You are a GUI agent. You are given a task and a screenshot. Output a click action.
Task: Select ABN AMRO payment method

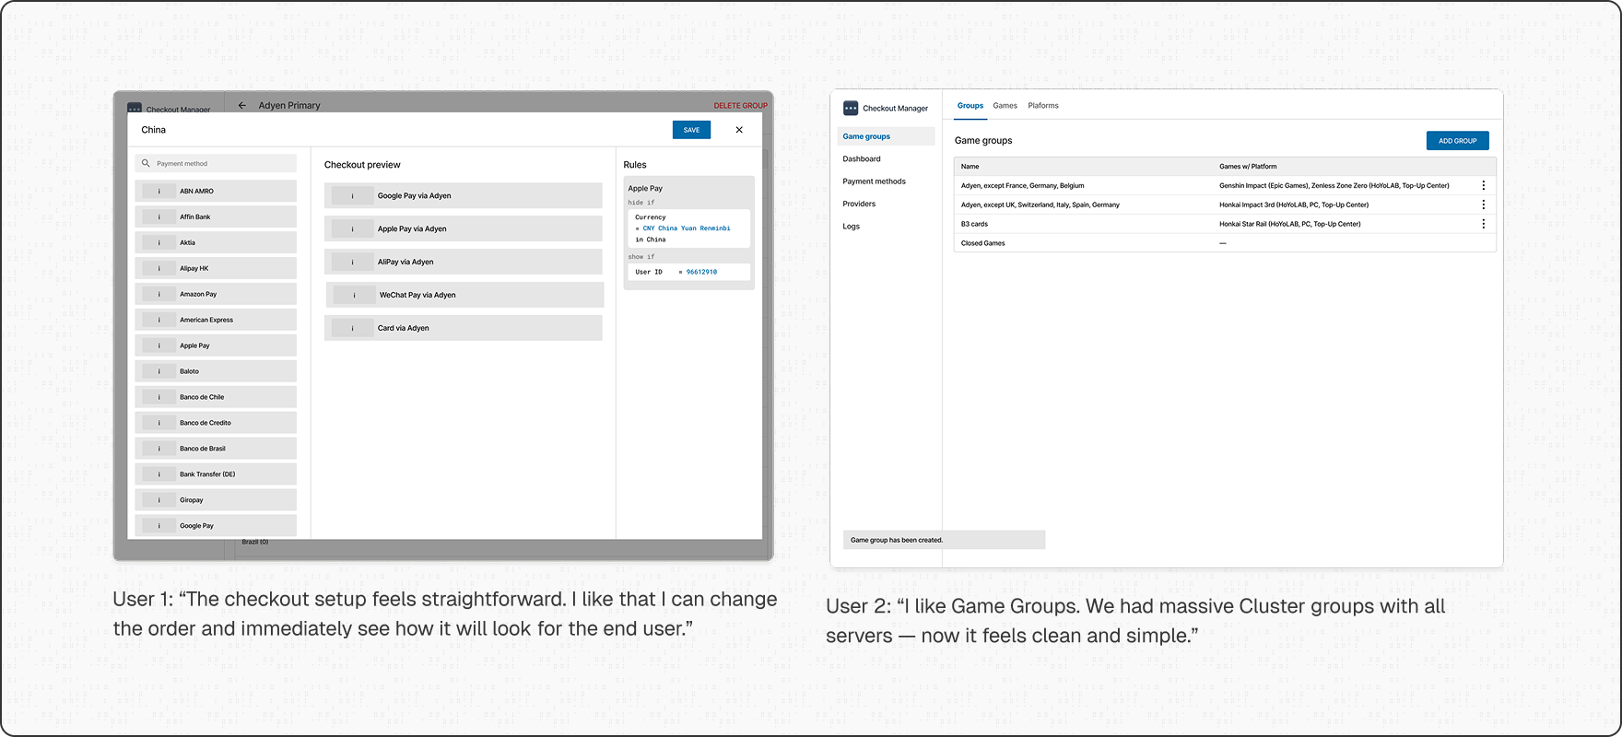216,191
